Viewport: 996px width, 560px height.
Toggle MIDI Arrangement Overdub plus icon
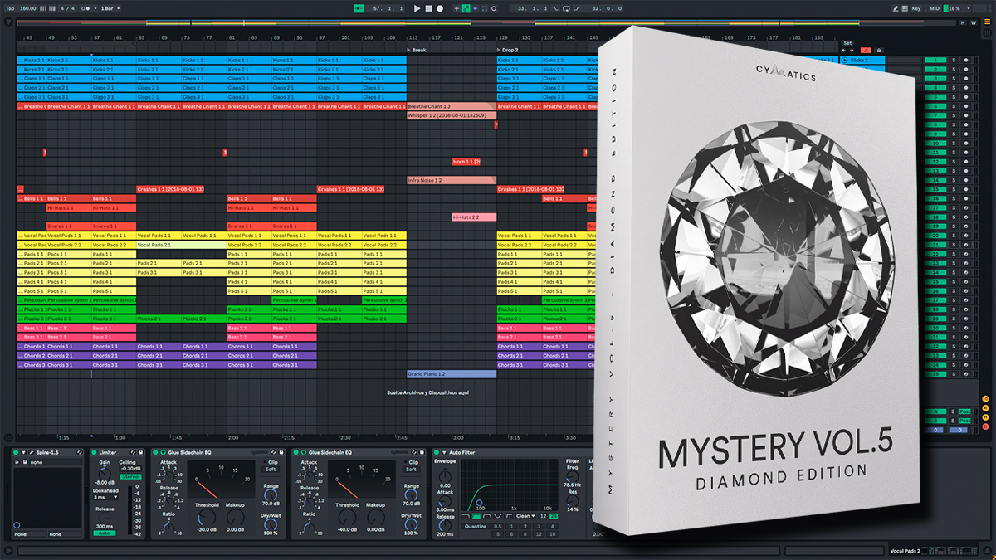pyautogui.click(x=456, y=8)
